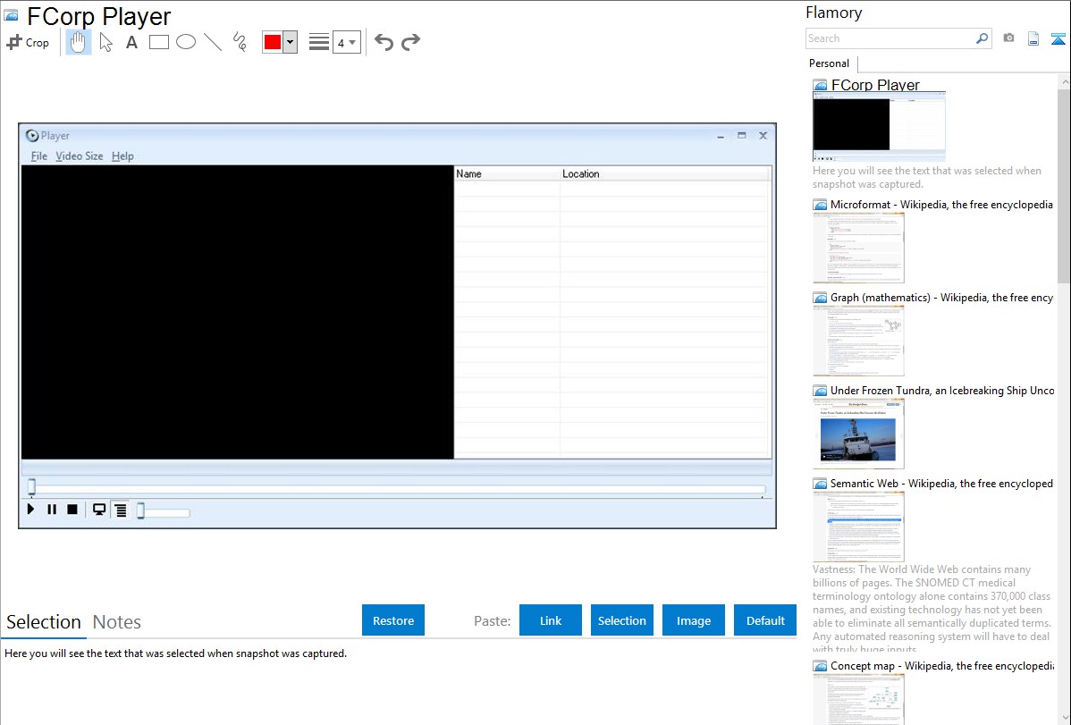Click the Location column header
Image resolution: width=1071 pixels, height=725 pixels.
[x=664, y=173]
